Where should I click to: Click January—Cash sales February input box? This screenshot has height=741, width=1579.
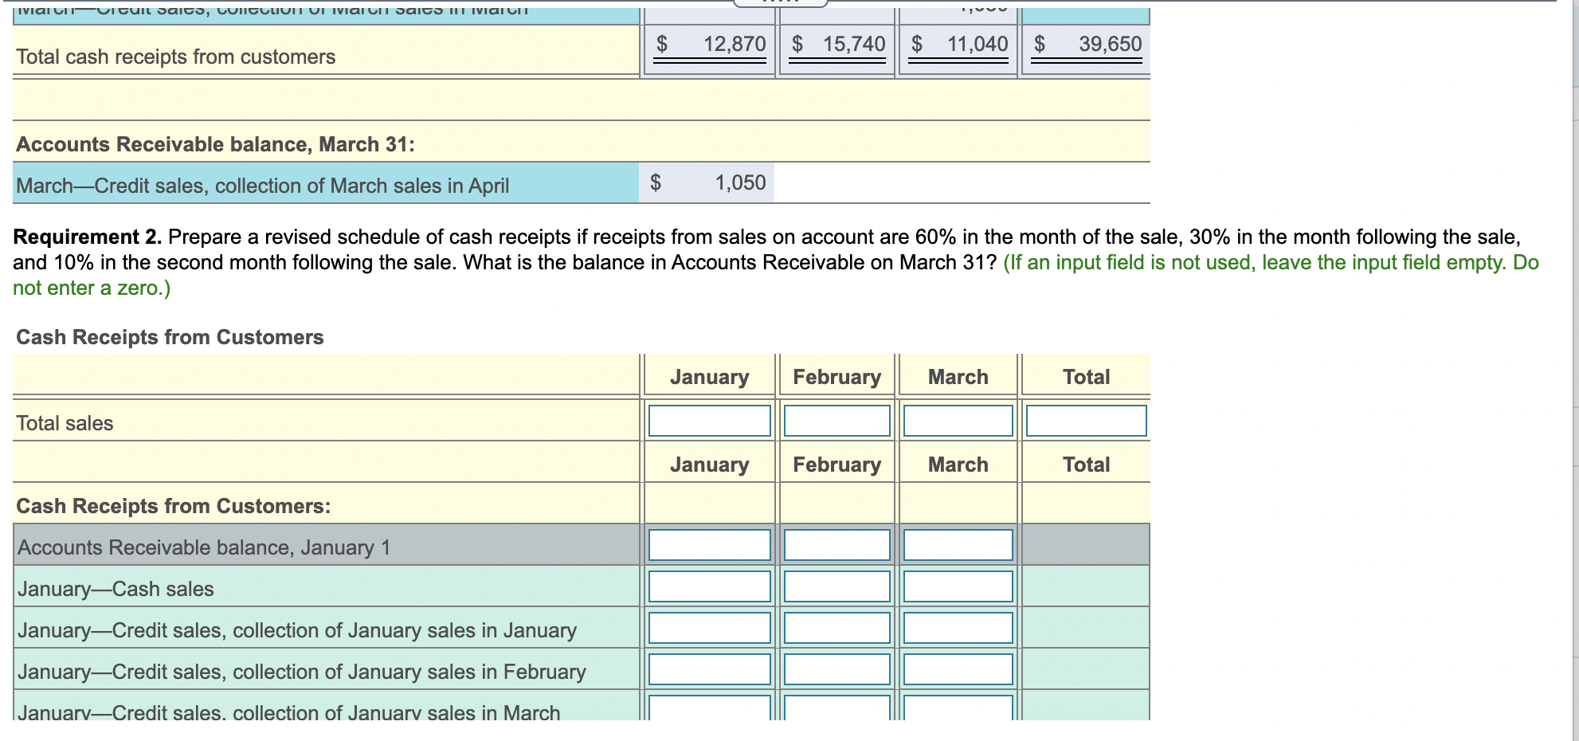[x=837, y=586]
